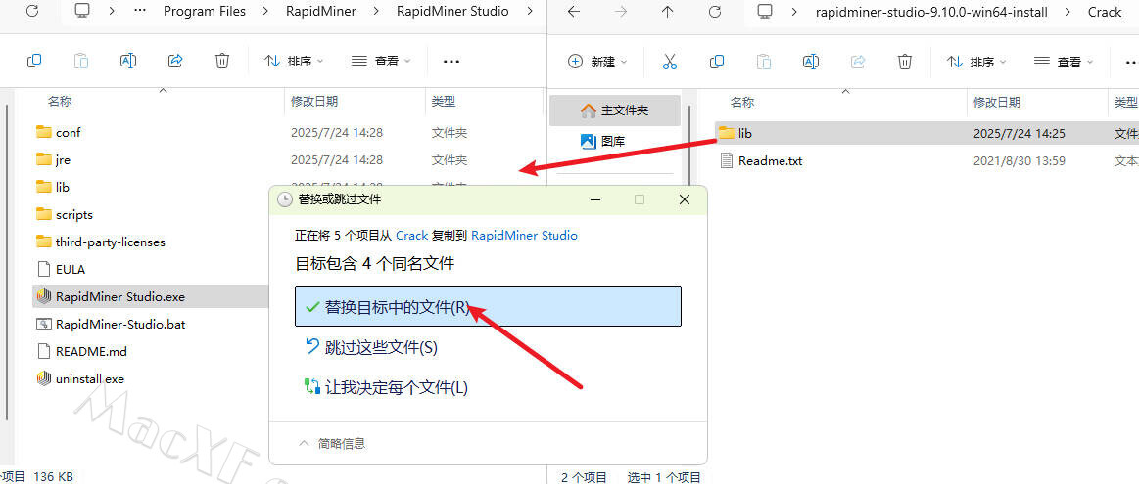1139x484 pixels.
Task: Open sort 排序 dropdown in right window
Action: click(x=976, y=62)
